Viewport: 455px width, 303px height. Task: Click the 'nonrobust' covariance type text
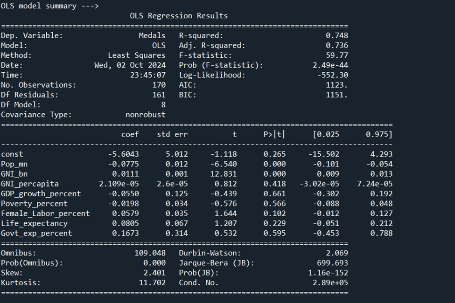(x=146, y=114)
